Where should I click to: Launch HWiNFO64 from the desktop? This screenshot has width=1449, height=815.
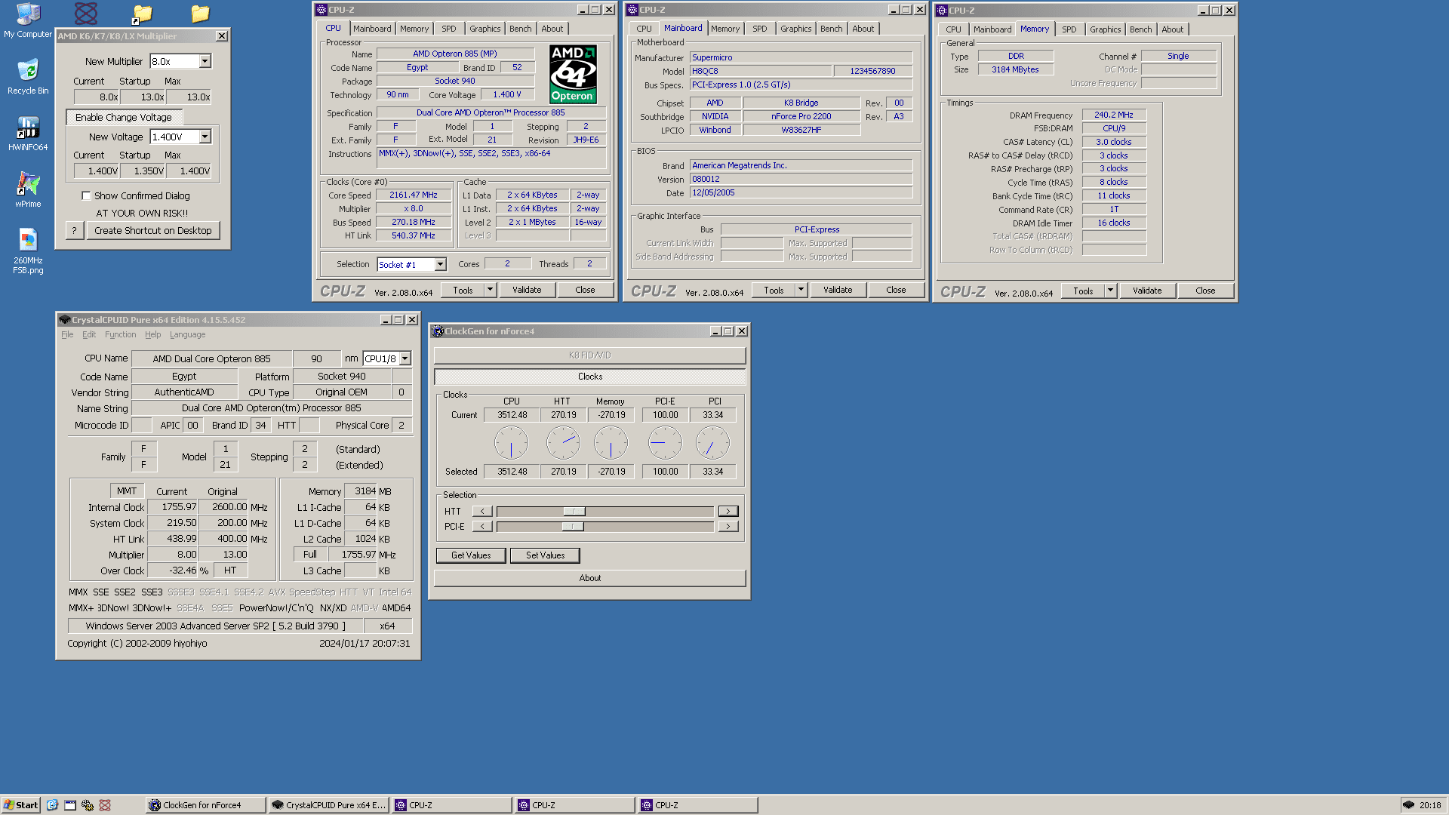point(28,134)
